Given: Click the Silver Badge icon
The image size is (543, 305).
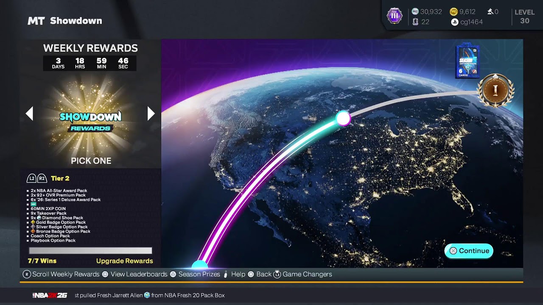Looking at the screenshot, I should tap(33, 227).
